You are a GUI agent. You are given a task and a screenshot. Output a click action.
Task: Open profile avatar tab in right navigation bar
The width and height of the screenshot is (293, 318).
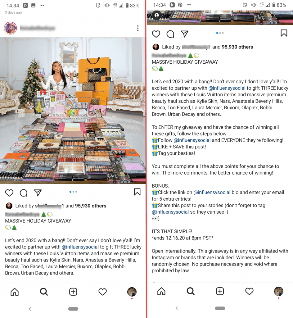click(x=279, y=291)
